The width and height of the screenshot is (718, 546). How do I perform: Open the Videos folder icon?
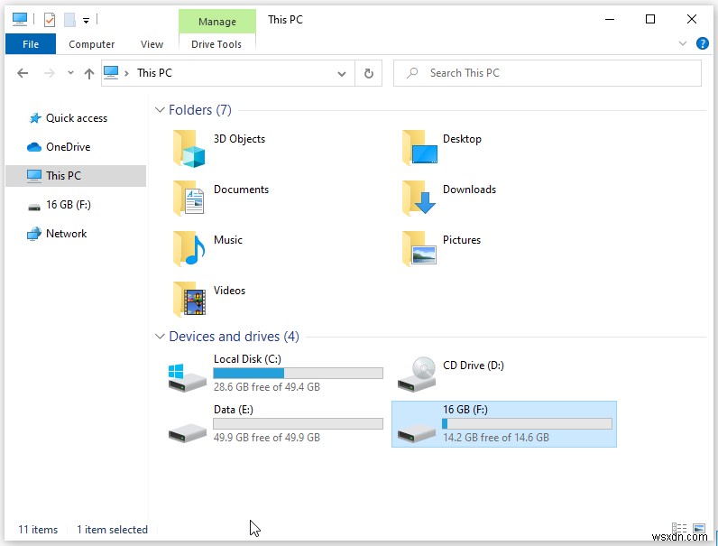click(x=189, y=300)
